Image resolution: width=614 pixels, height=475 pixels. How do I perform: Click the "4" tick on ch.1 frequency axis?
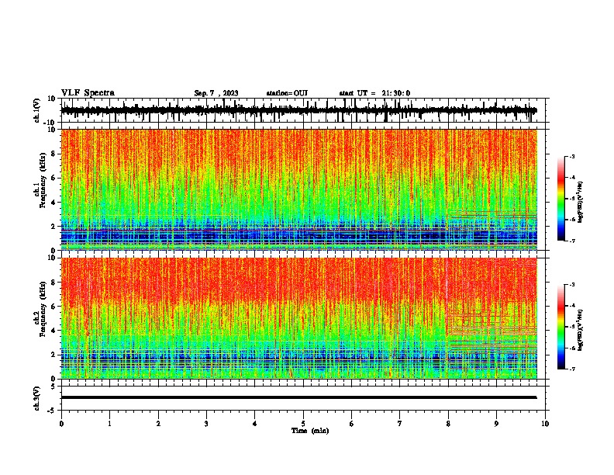click(53, 203)
